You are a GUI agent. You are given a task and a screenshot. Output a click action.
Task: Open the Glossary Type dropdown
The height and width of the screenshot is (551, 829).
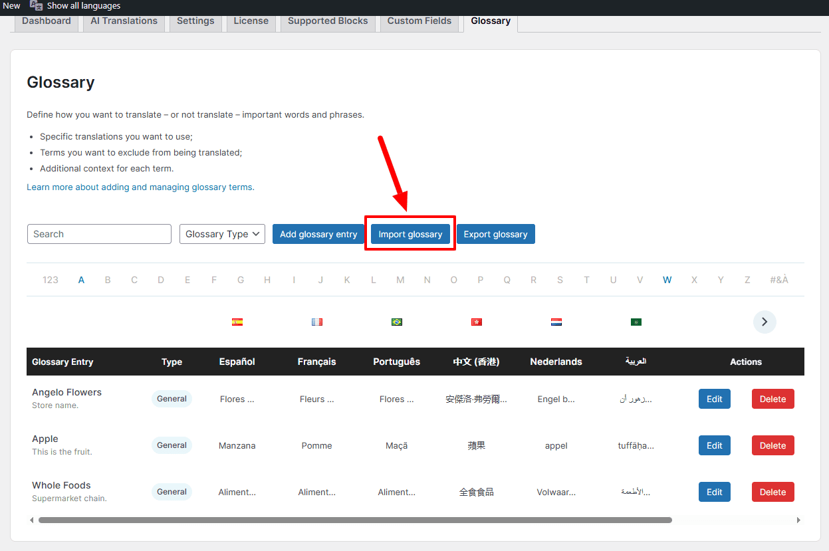coord(222,234)
